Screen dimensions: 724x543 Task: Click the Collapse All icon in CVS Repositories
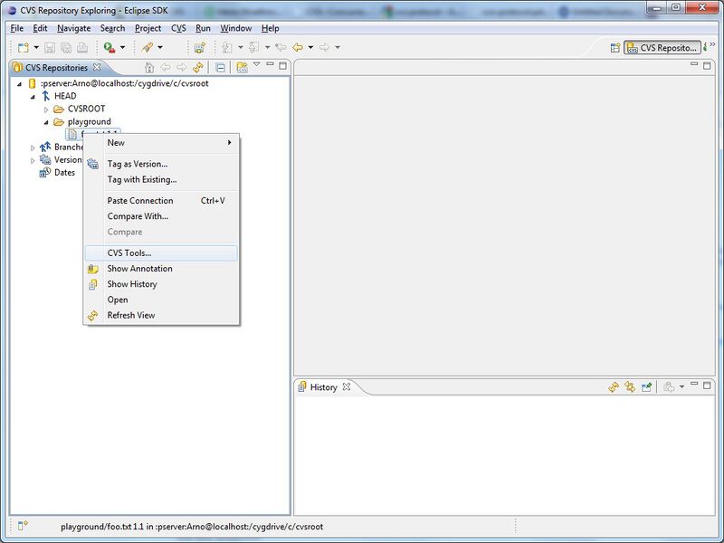(220, 67)
